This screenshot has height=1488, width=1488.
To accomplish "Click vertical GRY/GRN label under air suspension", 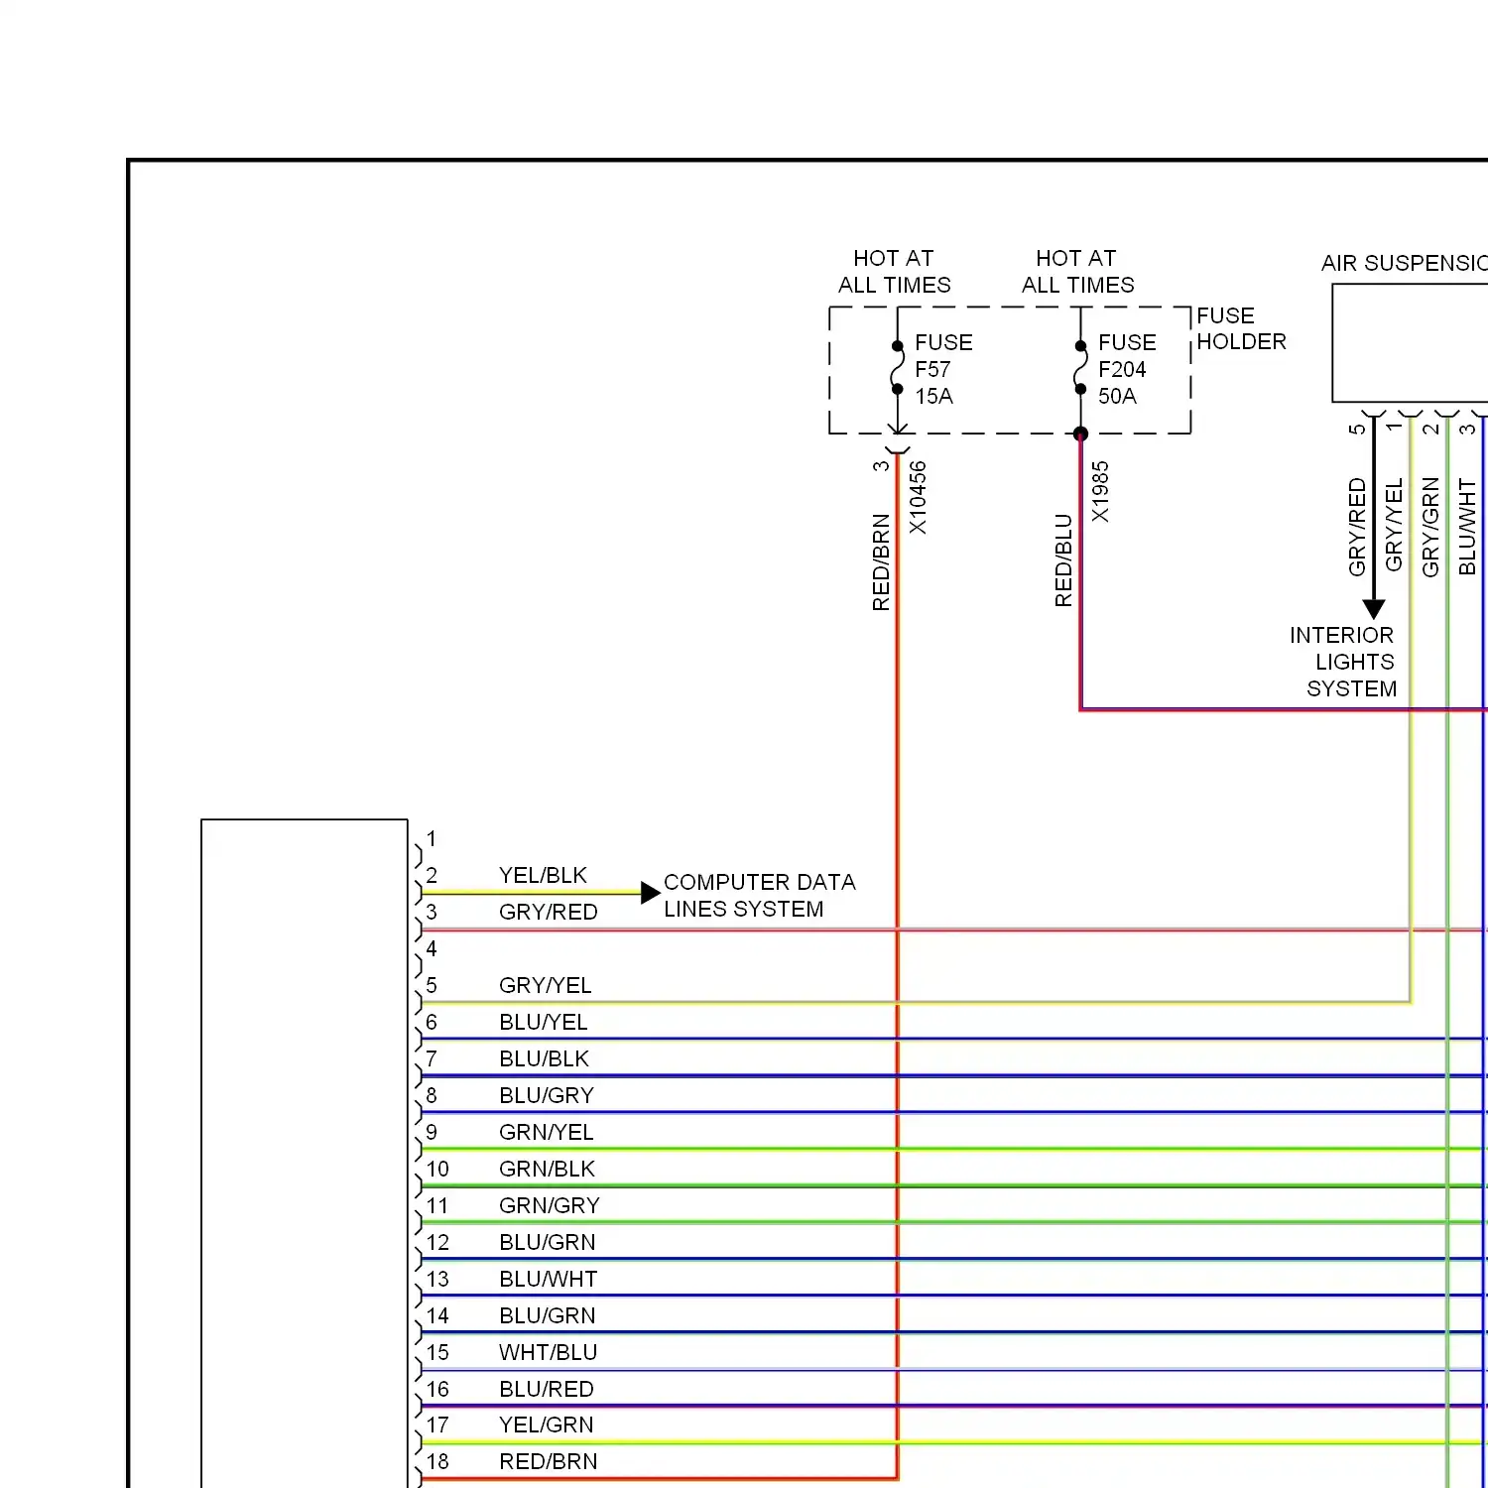I will coord(1430,527).
